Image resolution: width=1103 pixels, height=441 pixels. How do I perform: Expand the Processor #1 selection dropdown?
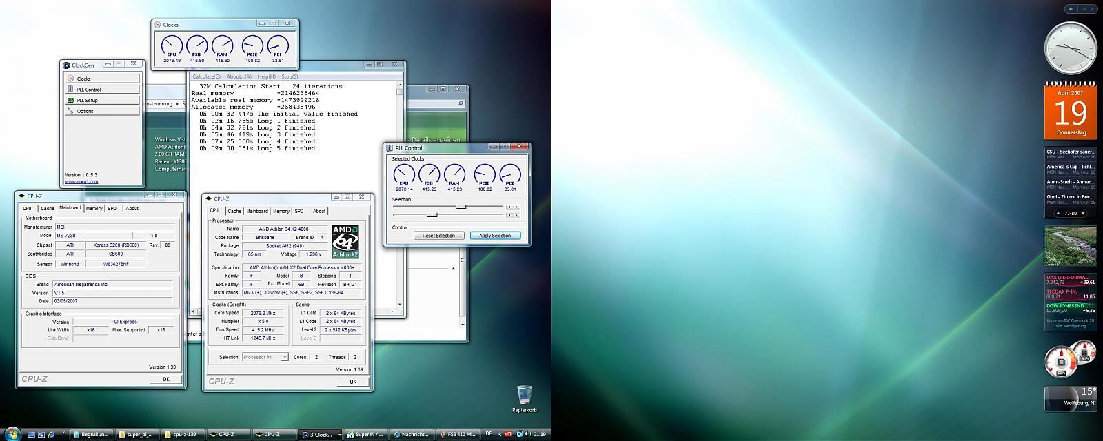tap(265, 357)
